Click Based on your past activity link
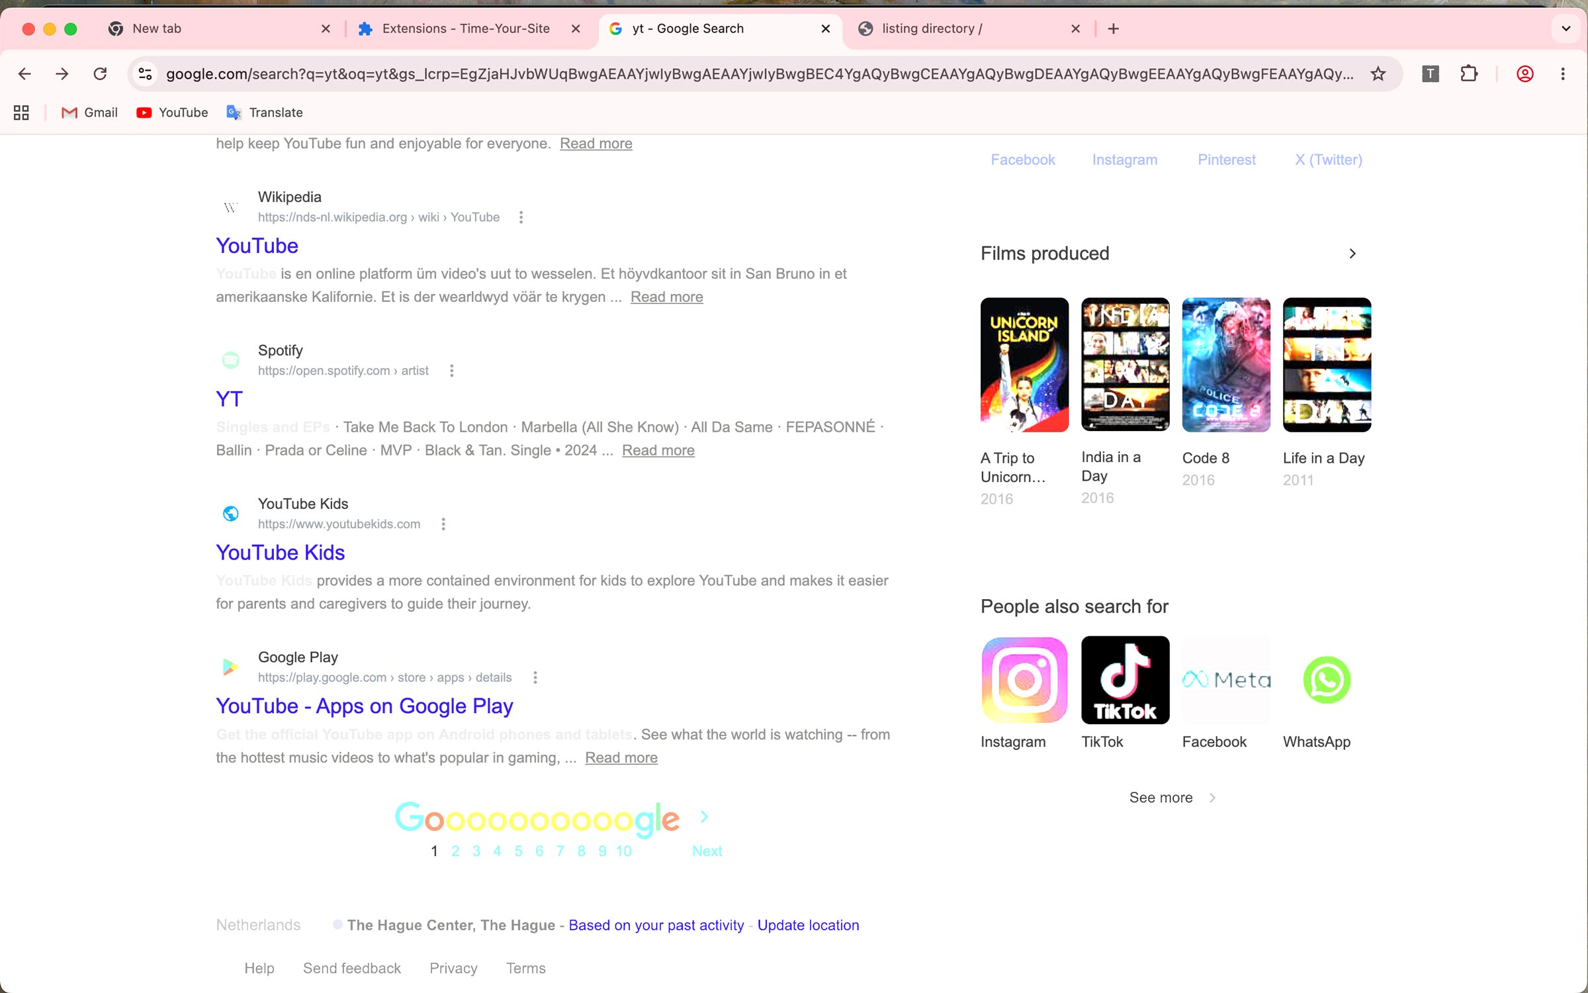The width and height of the screenshot is (1588, 993). pyautogui.click(x=656, y=925)
